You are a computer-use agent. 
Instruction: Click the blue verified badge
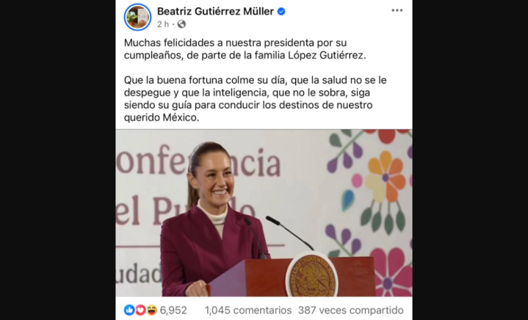click(x=281, y=12)
